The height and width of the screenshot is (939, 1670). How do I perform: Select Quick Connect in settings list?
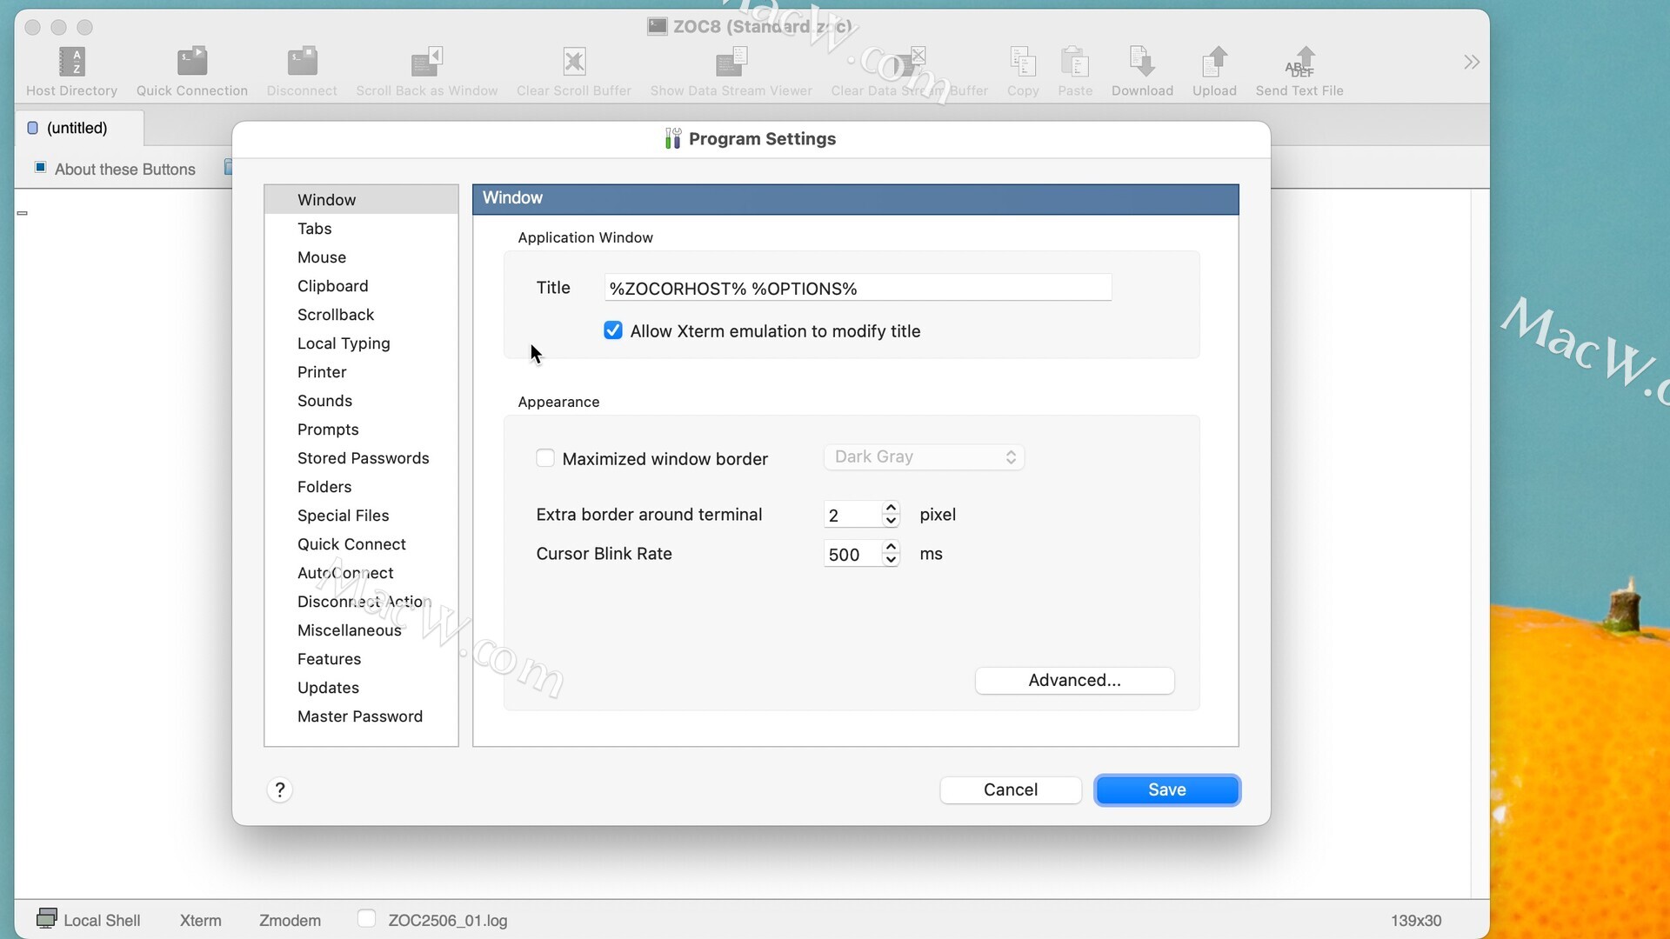coord(361,543)
